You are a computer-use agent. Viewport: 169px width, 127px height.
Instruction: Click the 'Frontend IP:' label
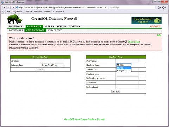(92, 70)
